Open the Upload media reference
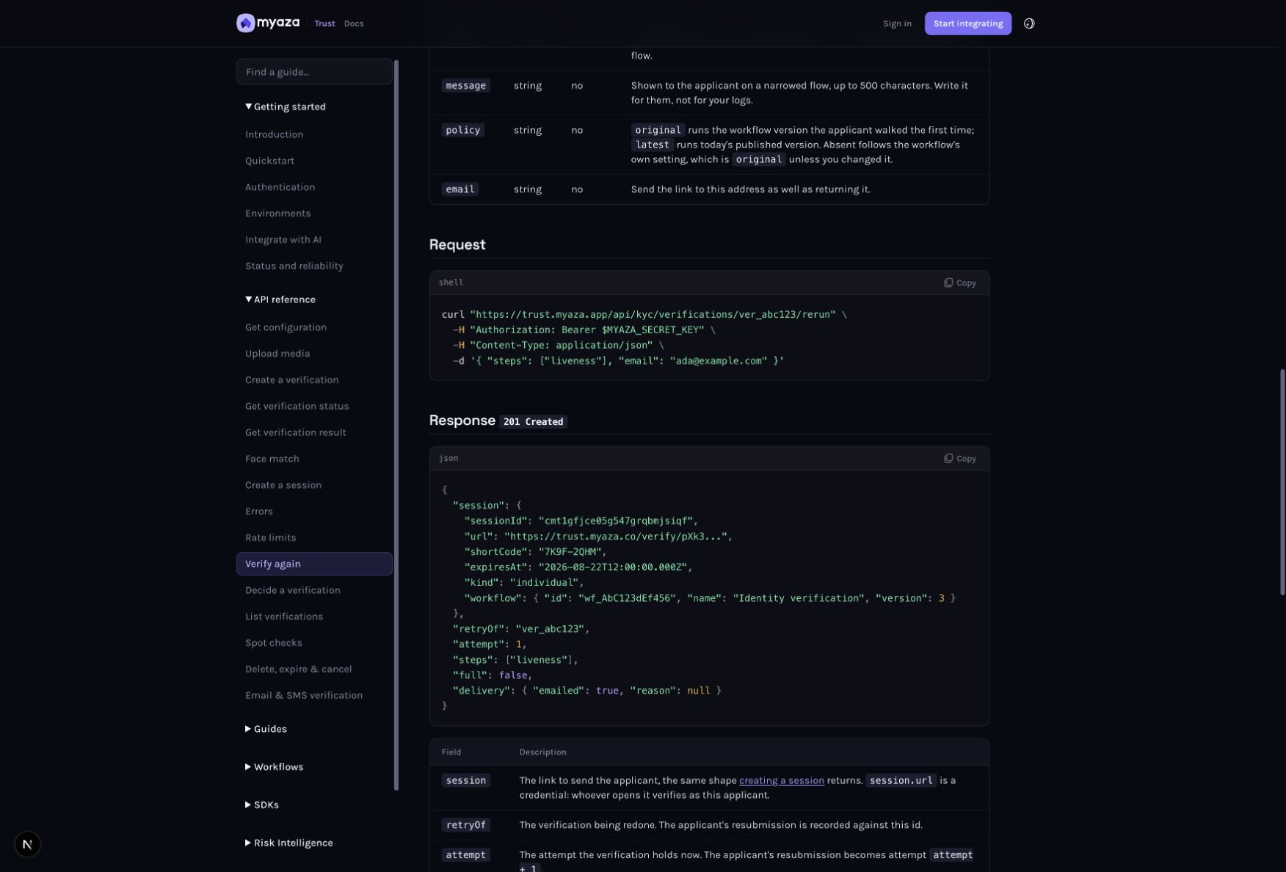This screenshot has height=872, width=1286. click(x=277, y=354)
